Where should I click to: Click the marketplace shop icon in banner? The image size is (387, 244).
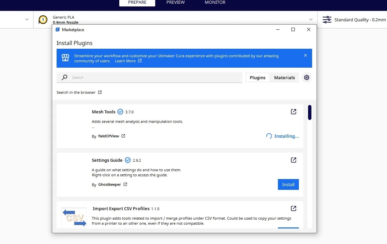point(65,58)
